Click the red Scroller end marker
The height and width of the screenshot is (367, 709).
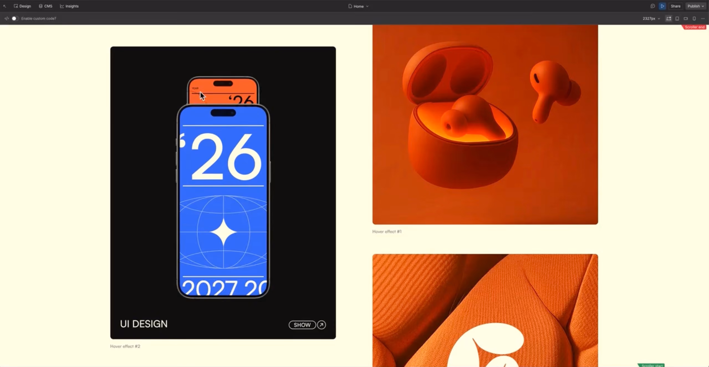pyautogui.click(x=694, y=27)
